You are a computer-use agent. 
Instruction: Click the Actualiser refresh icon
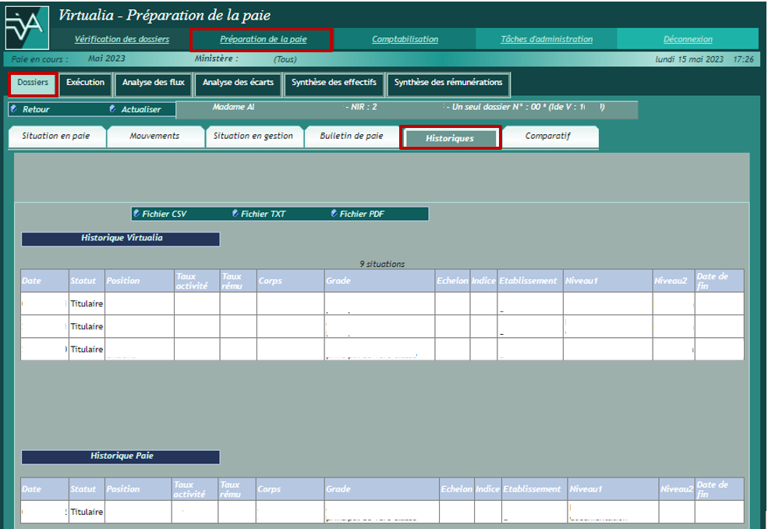click(x=113, y=109)
